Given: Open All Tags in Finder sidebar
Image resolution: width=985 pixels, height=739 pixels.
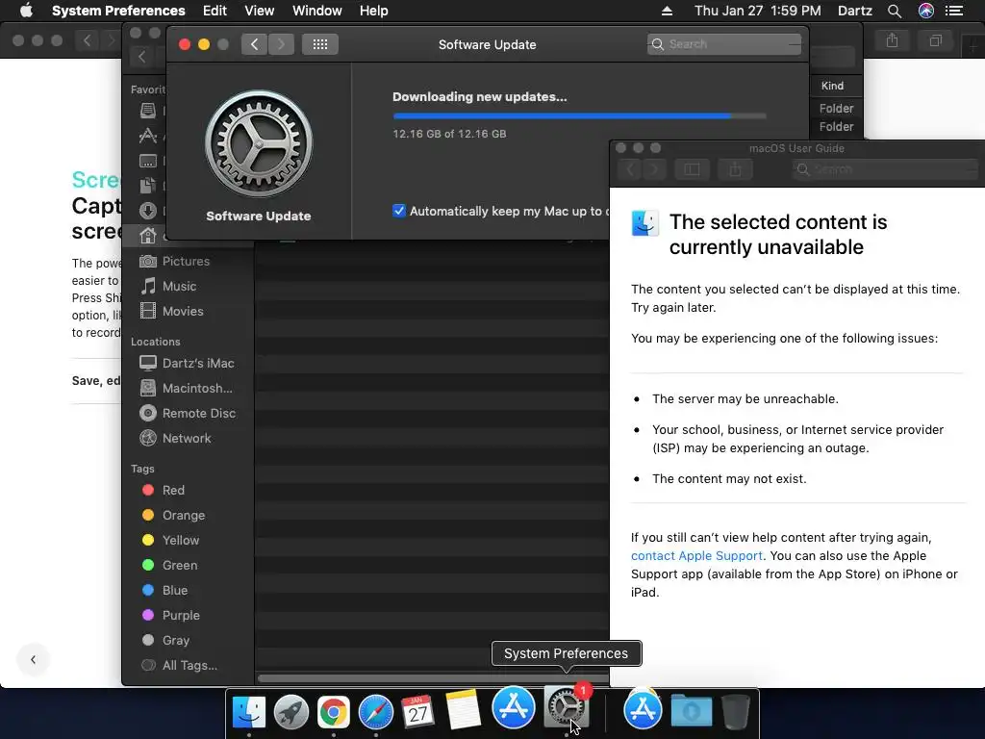Looking at the screenshot, I should tap(189, 666).
